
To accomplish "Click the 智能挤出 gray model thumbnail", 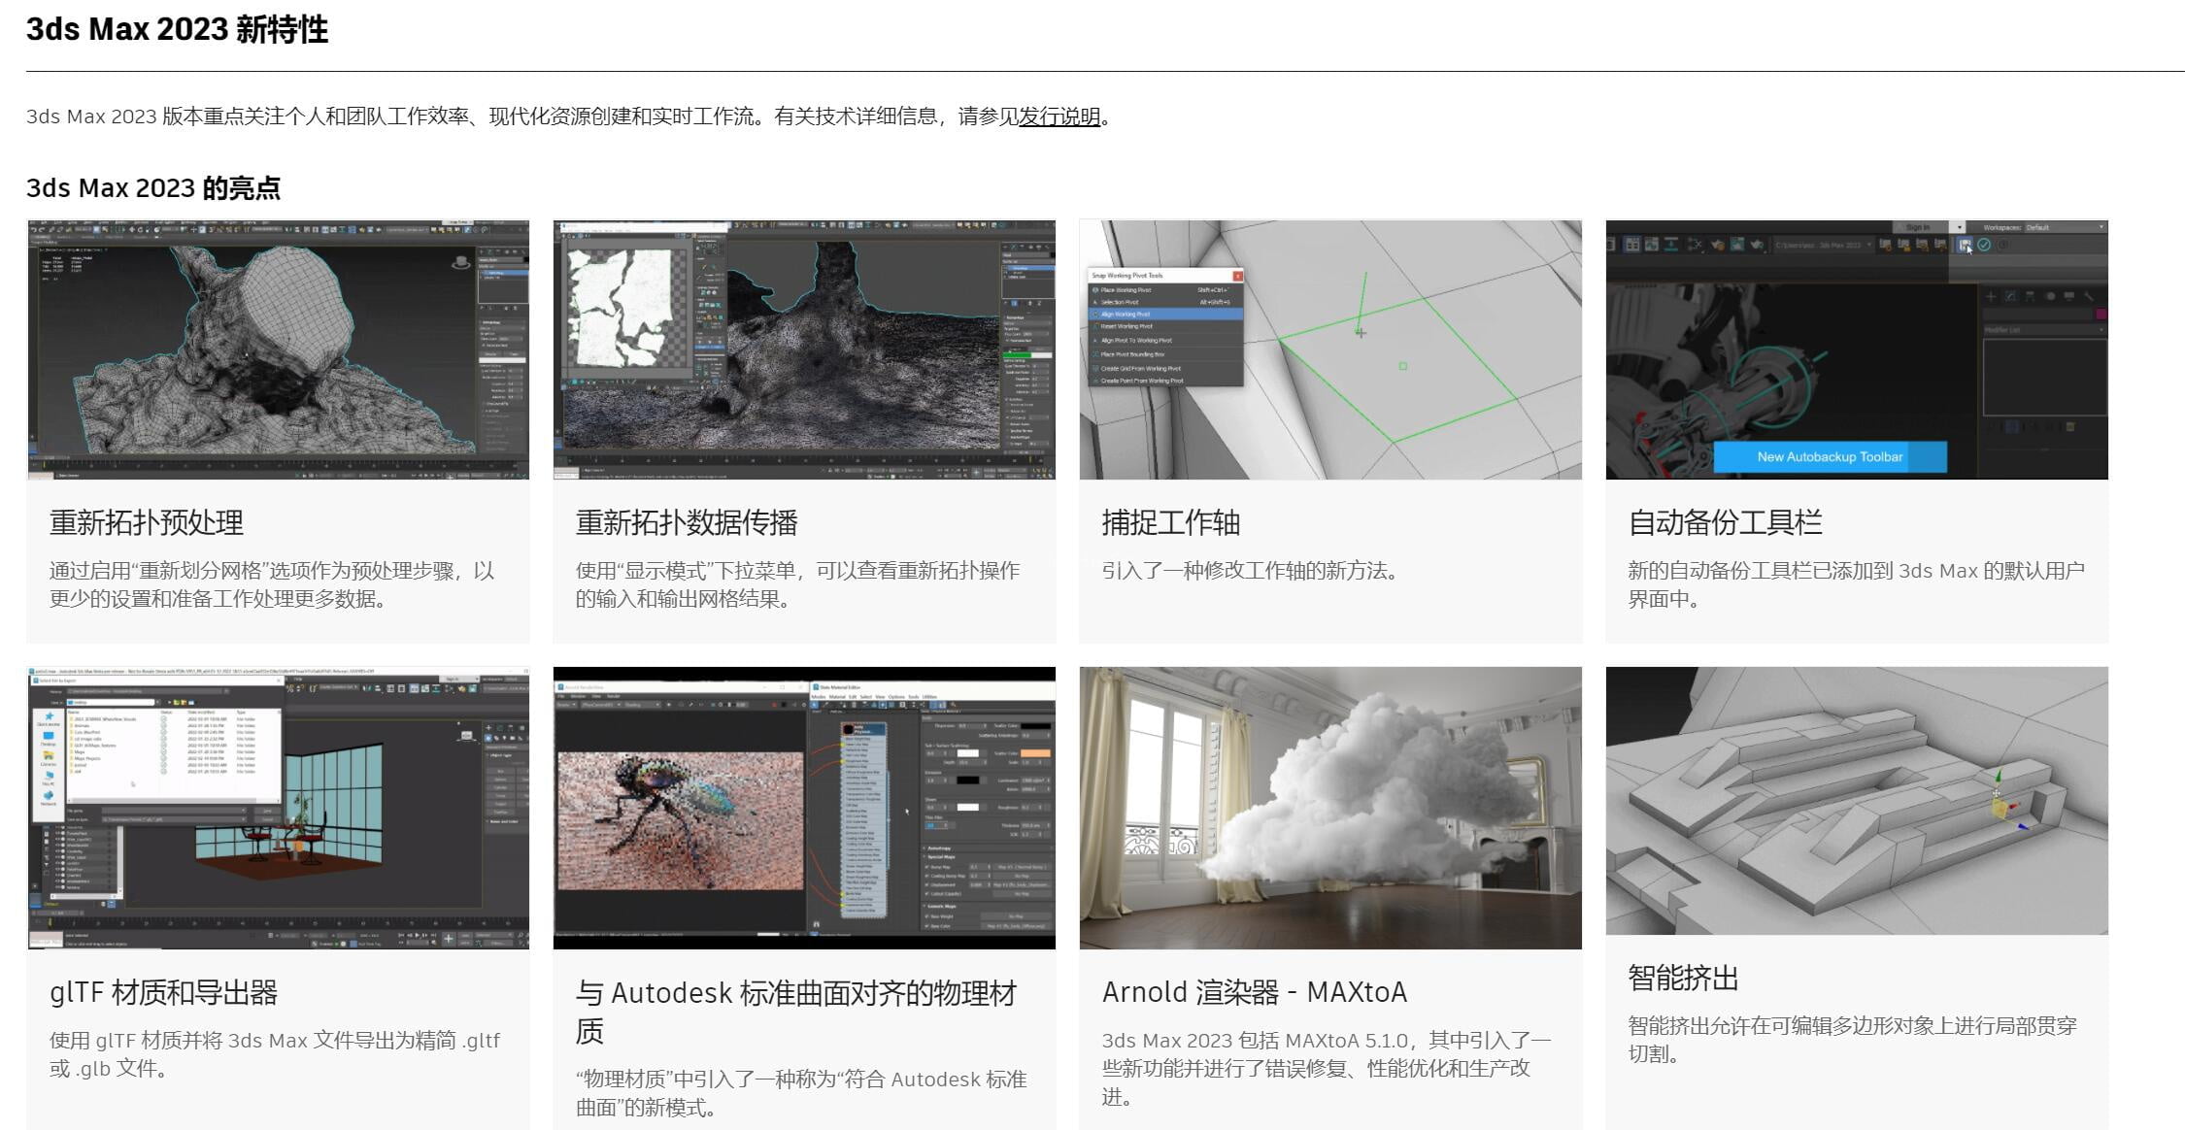I will [x=1856, y=800].
